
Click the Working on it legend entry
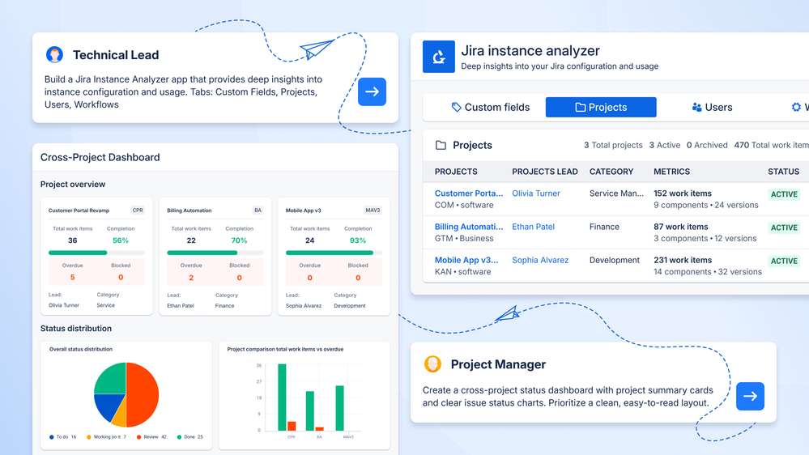pyautogui.click(x=107, y=437)
